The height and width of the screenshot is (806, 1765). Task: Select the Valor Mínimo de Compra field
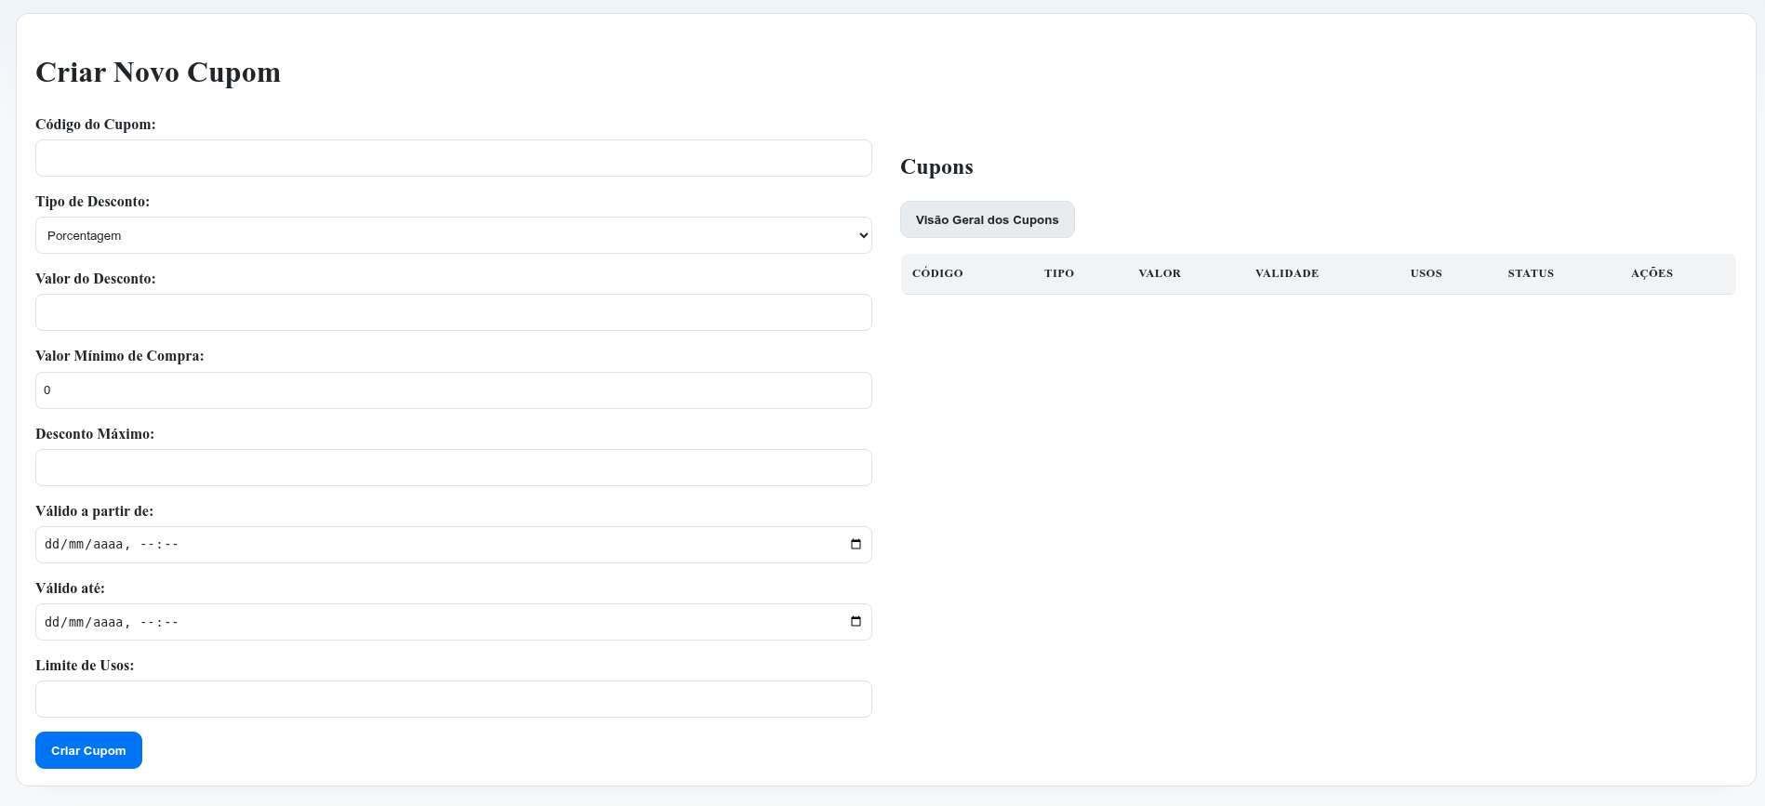pos(453,390)
